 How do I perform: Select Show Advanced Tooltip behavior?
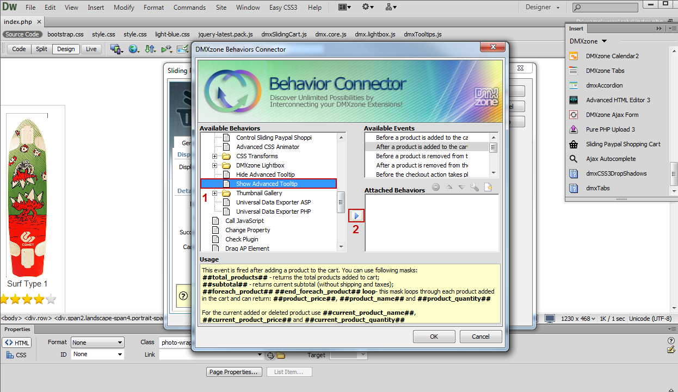point(269,184)
